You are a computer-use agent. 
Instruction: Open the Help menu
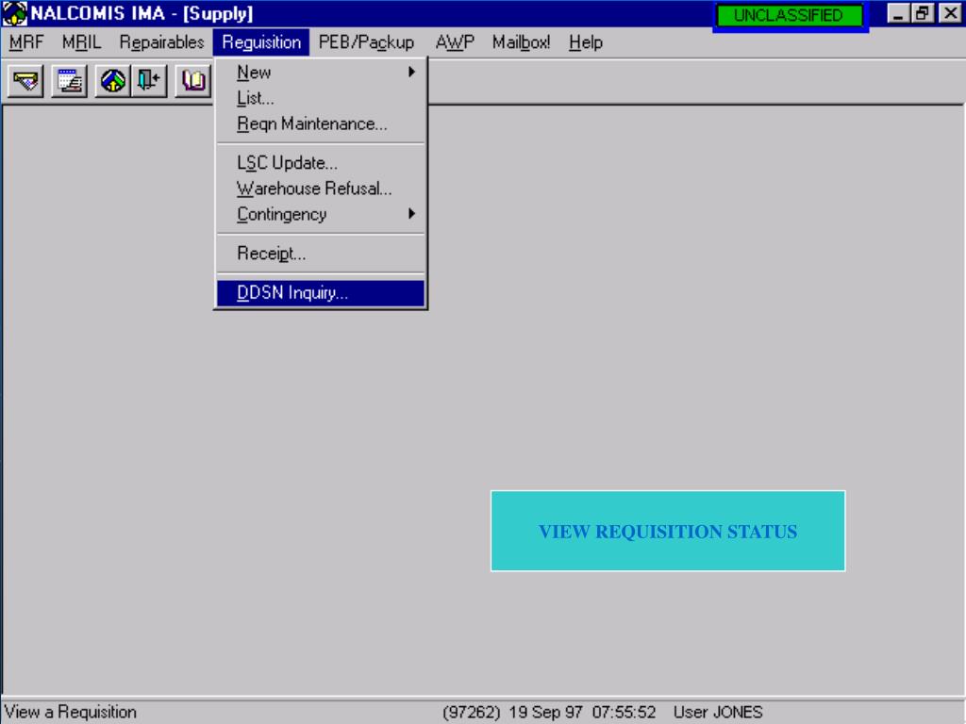pos(585,42)
